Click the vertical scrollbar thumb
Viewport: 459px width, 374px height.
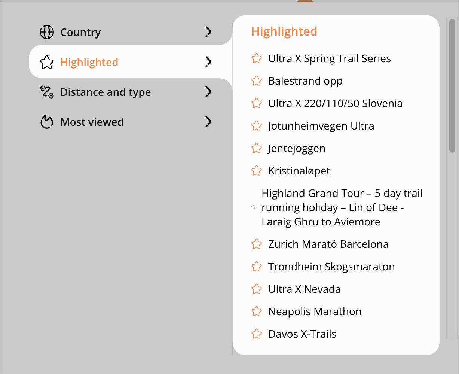tap(452, 86)
